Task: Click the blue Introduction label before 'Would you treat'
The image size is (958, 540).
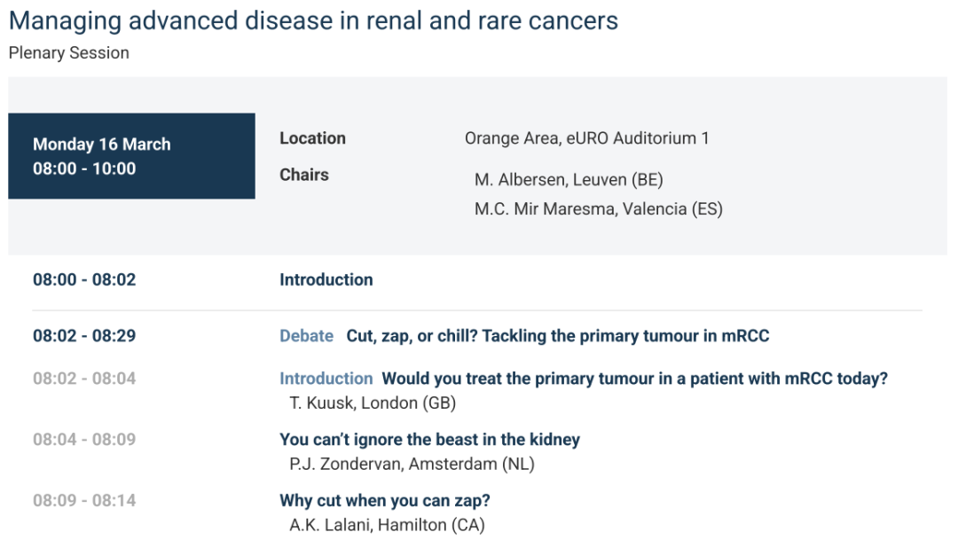Action: 326,379
